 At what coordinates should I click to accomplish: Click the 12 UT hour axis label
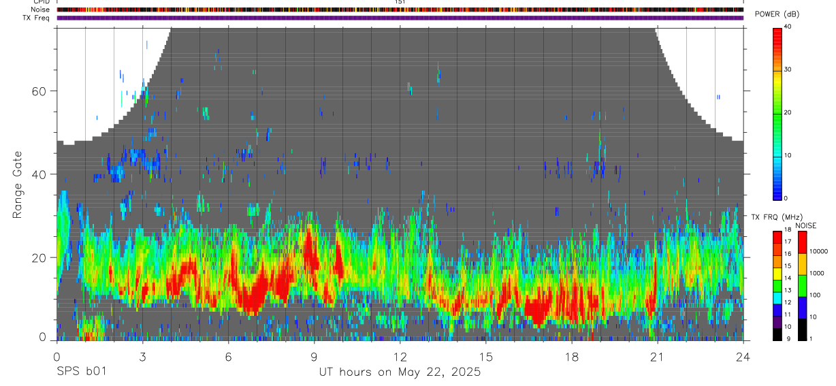point(400,357)
